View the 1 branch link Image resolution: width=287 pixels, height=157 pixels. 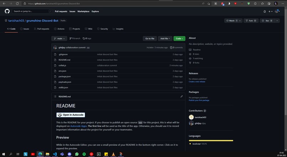pos(75,38)
